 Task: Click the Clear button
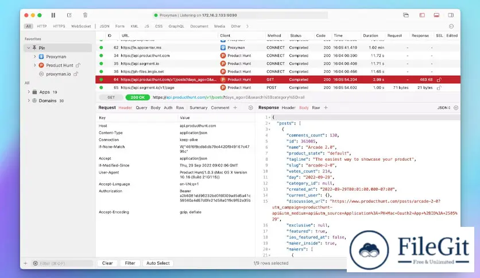coord(107,263)
